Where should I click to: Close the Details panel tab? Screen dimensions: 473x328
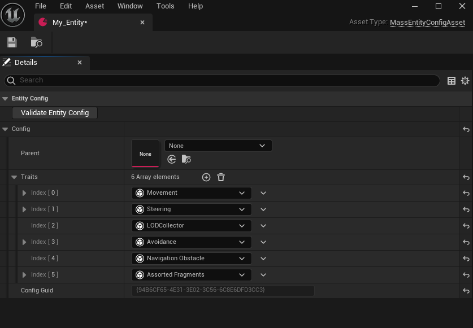tap(80, 63)
